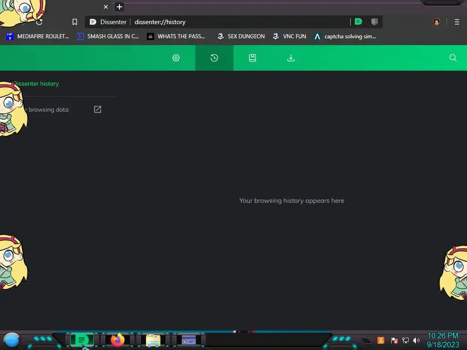
Task: Open captcha solving sim... bookmark
Action: pos(345,36)
